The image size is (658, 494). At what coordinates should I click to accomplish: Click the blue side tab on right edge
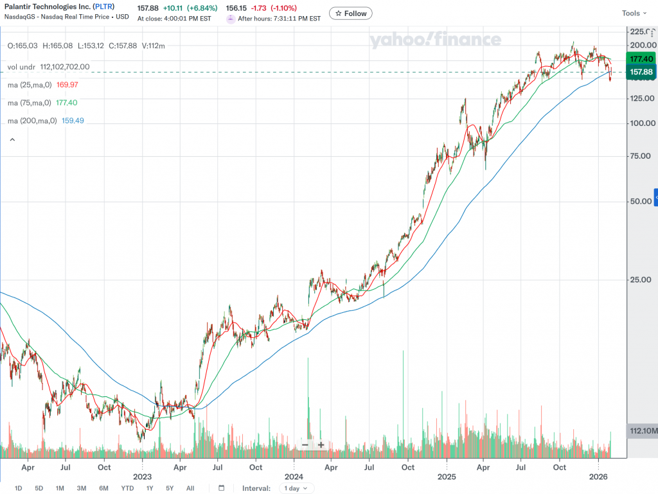655,197
